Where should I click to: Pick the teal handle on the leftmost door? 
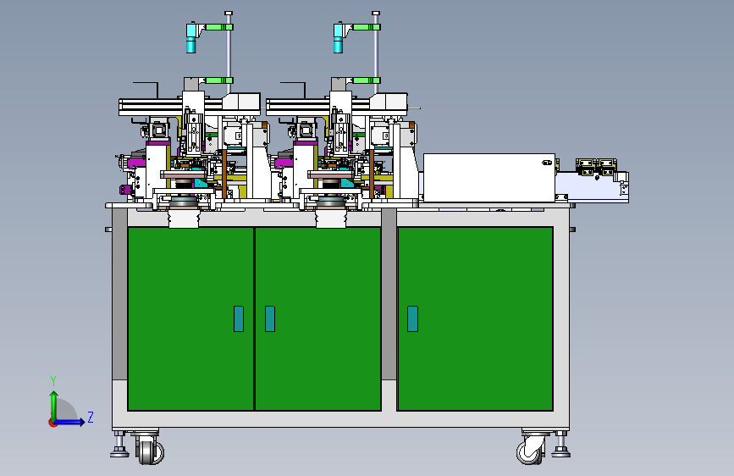(x=239, y=319)
